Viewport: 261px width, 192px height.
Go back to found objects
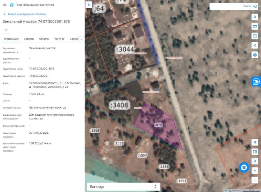point(25,14)
